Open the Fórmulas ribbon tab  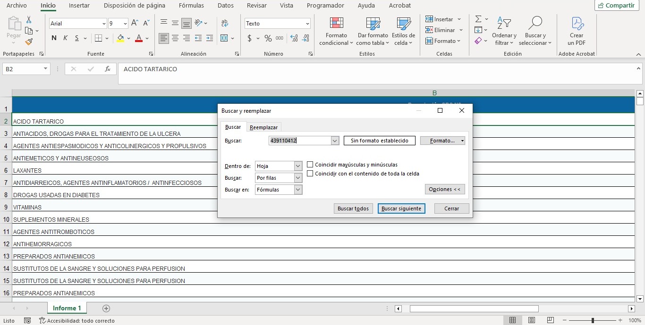[191, 6]
